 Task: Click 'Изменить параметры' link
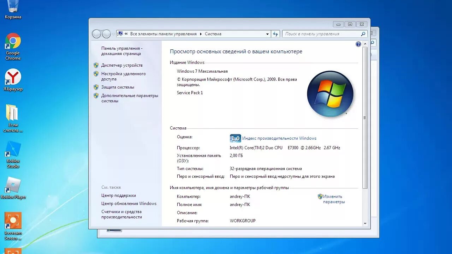(x=334, y=199)
